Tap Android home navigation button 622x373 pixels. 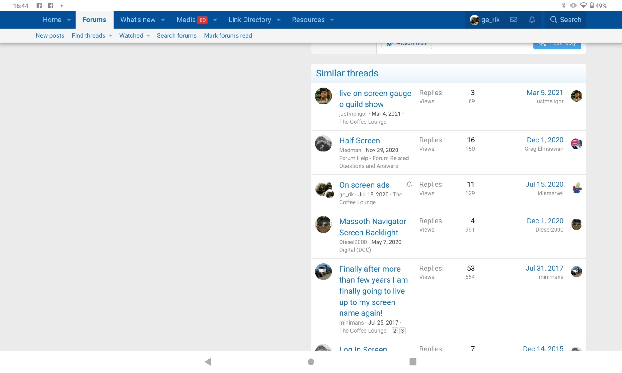[311, 361]
